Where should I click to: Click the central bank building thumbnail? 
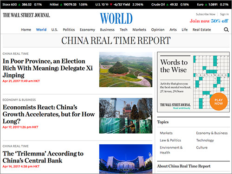click(126, 159)
